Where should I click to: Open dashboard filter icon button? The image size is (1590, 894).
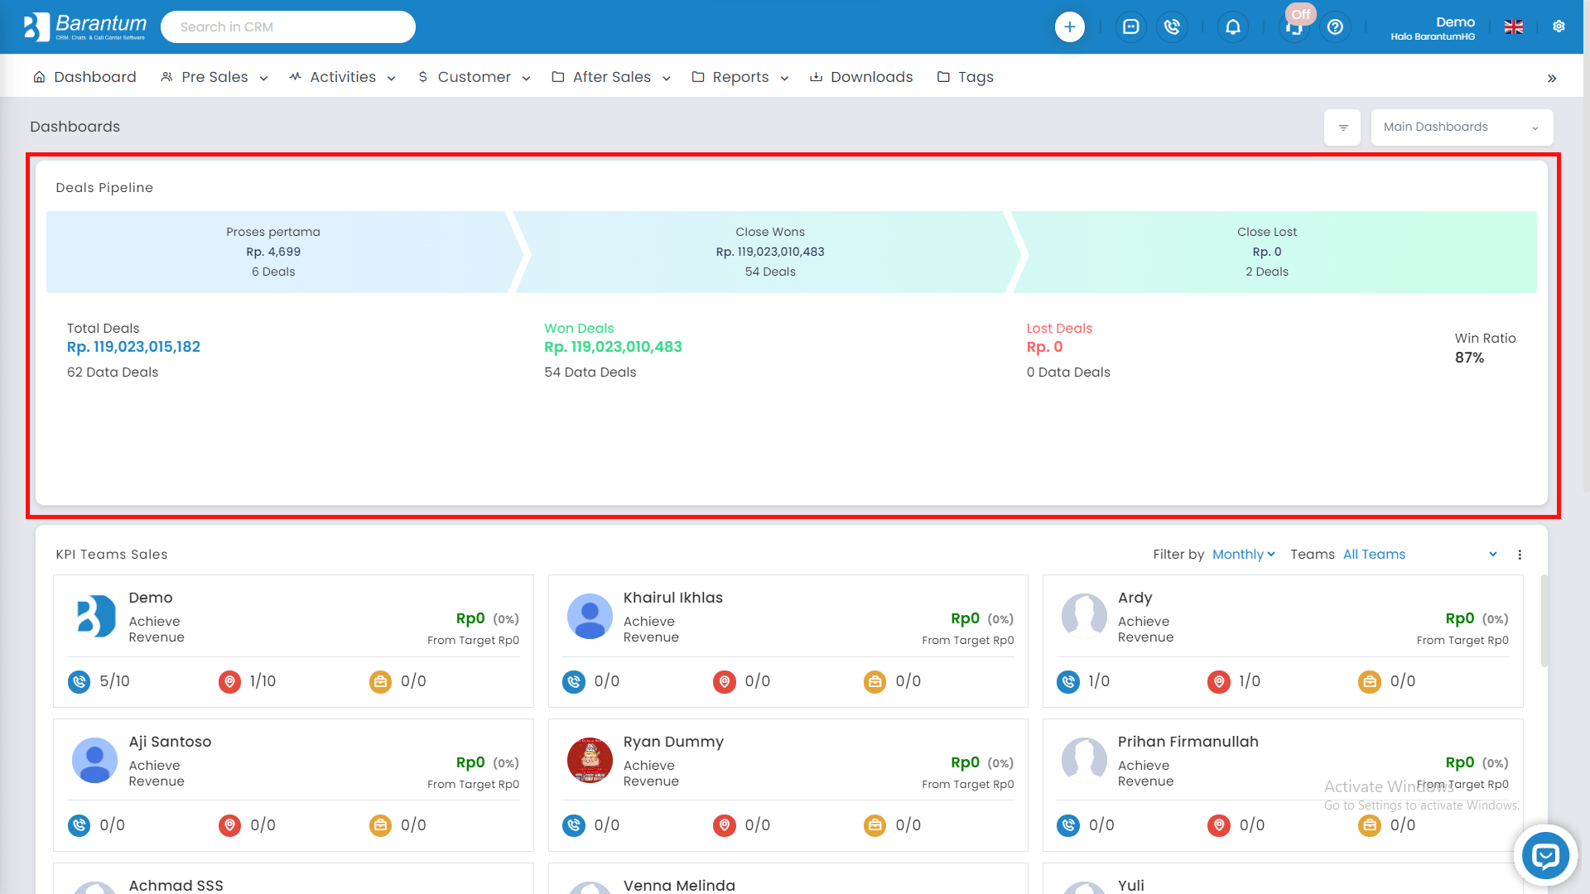tap(1342, 127)
